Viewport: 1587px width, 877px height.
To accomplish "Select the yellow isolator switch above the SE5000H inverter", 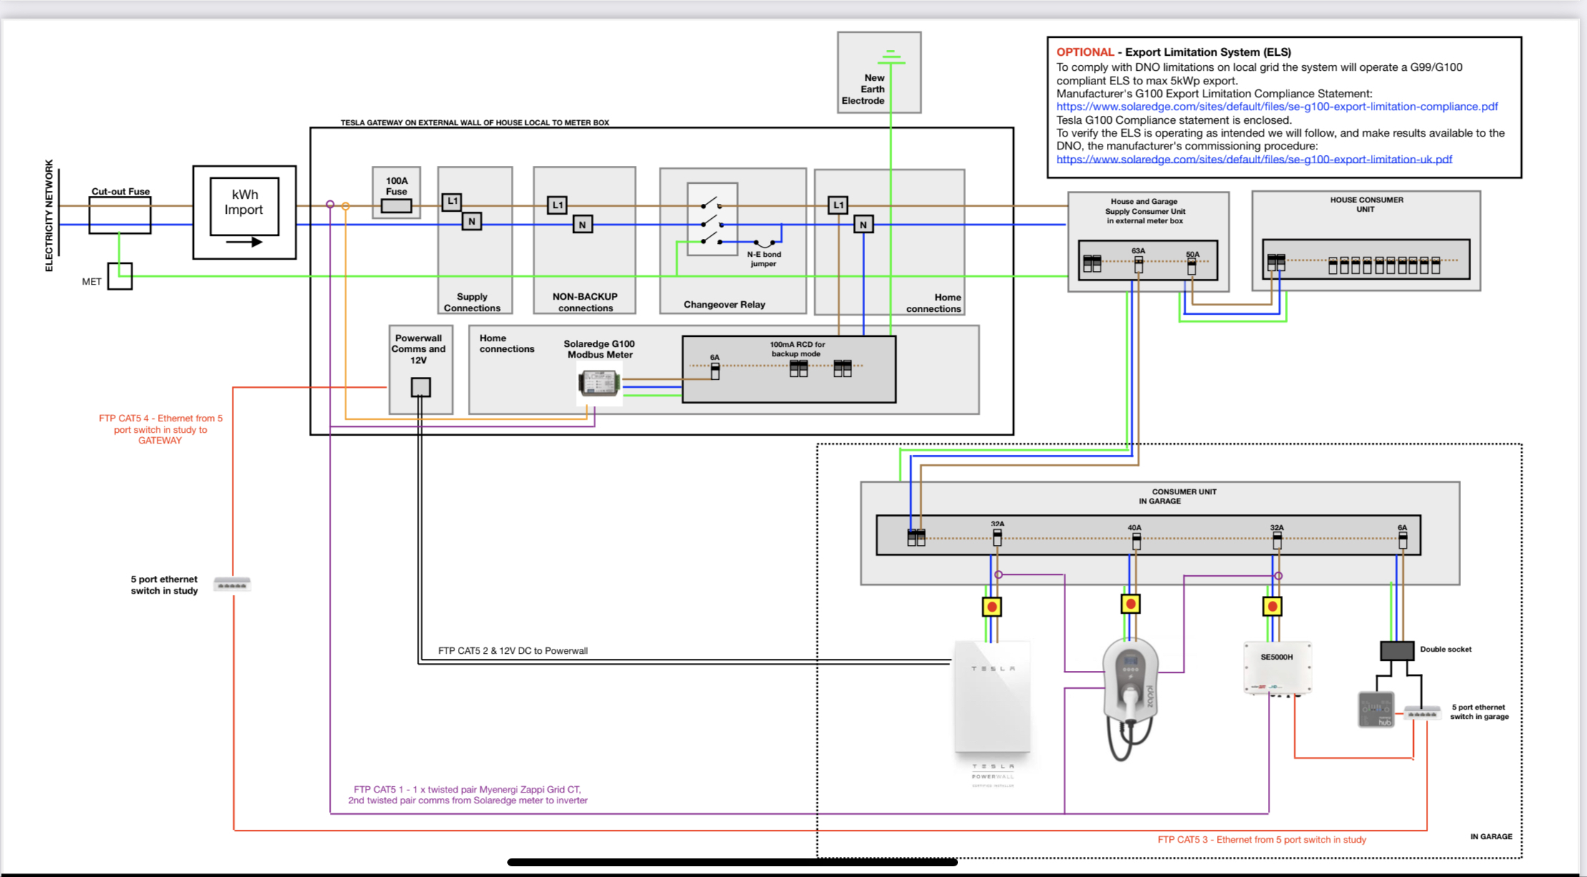I will pyautogui.click(x=1272, y=607).
